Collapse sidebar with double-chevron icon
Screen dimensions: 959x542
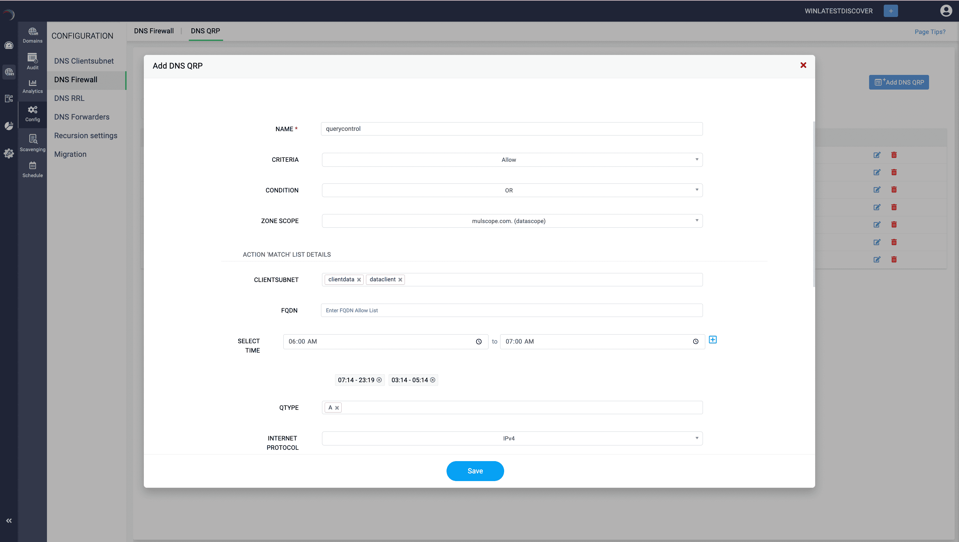(9, 520)
